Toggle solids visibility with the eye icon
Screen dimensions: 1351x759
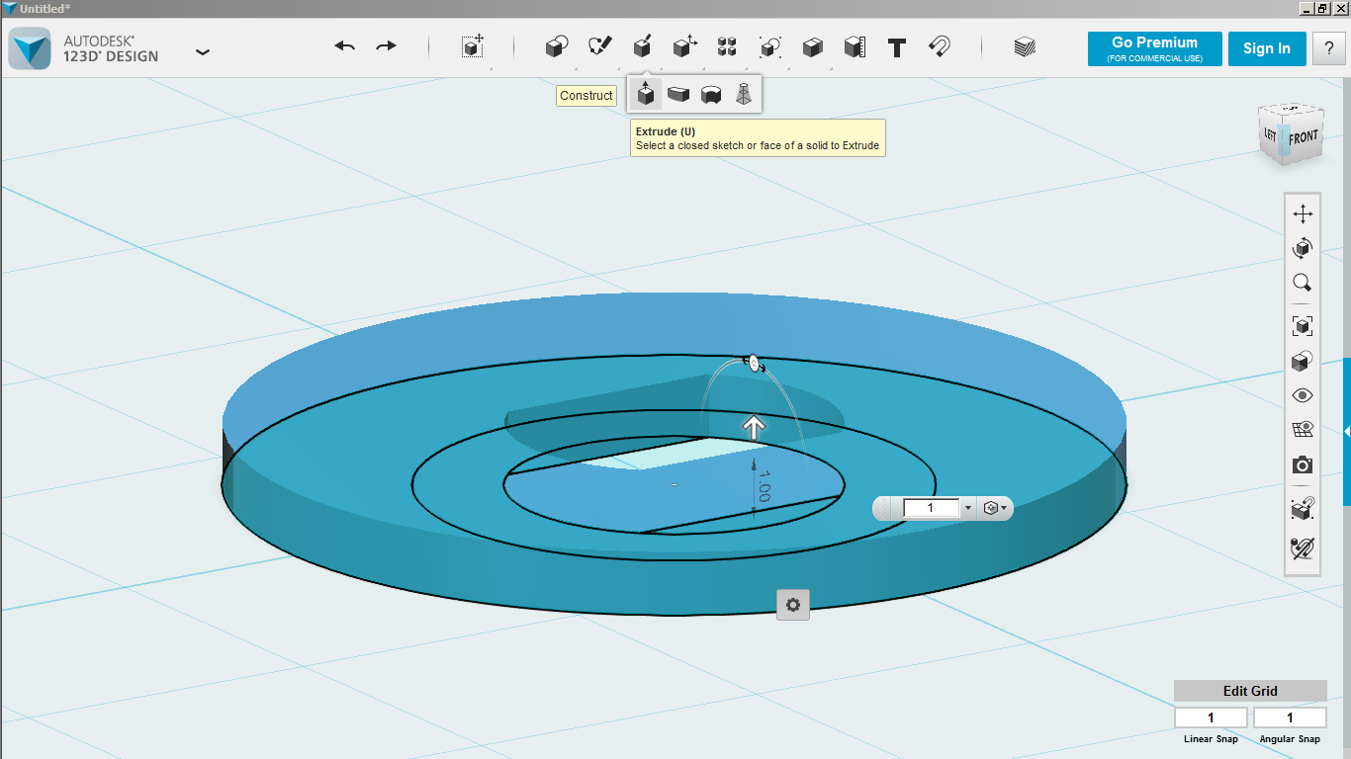[x=1303, y=395]
